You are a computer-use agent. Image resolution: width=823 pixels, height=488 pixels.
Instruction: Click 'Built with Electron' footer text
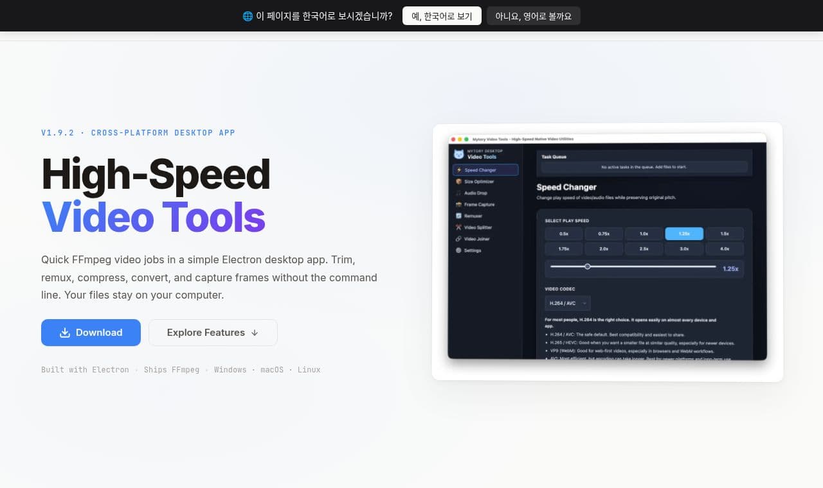click(x=85, y=370)
